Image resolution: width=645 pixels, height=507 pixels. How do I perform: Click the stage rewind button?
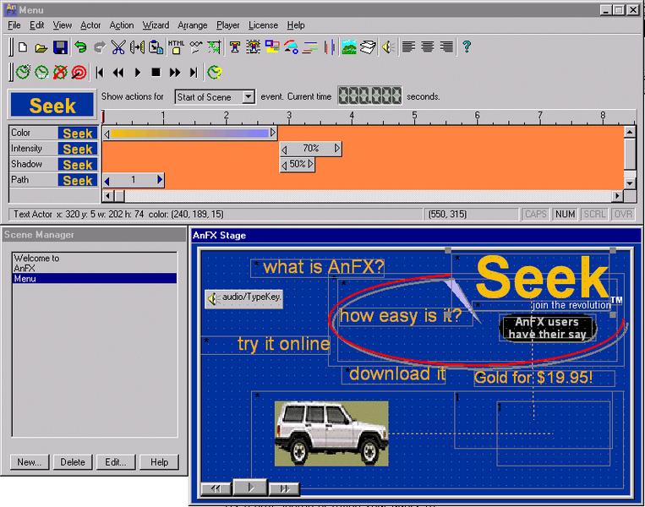(x=216, y=488)
